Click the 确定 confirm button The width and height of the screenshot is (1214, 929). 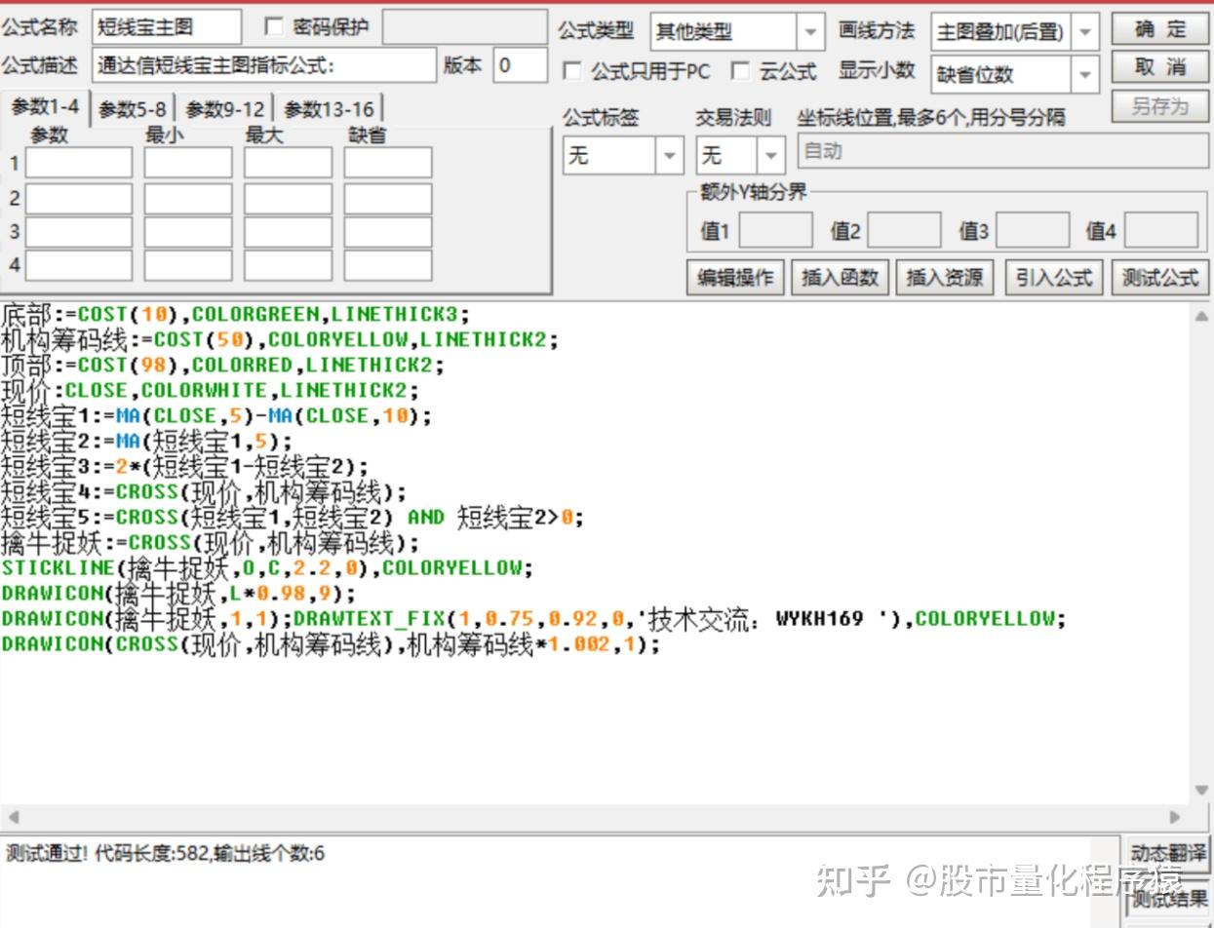pos(1159,30)
